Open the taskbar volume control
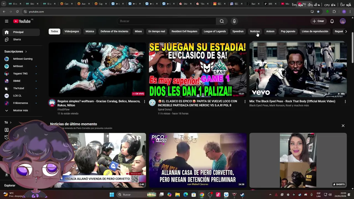The image size is (354, 199). pos(330,195)
